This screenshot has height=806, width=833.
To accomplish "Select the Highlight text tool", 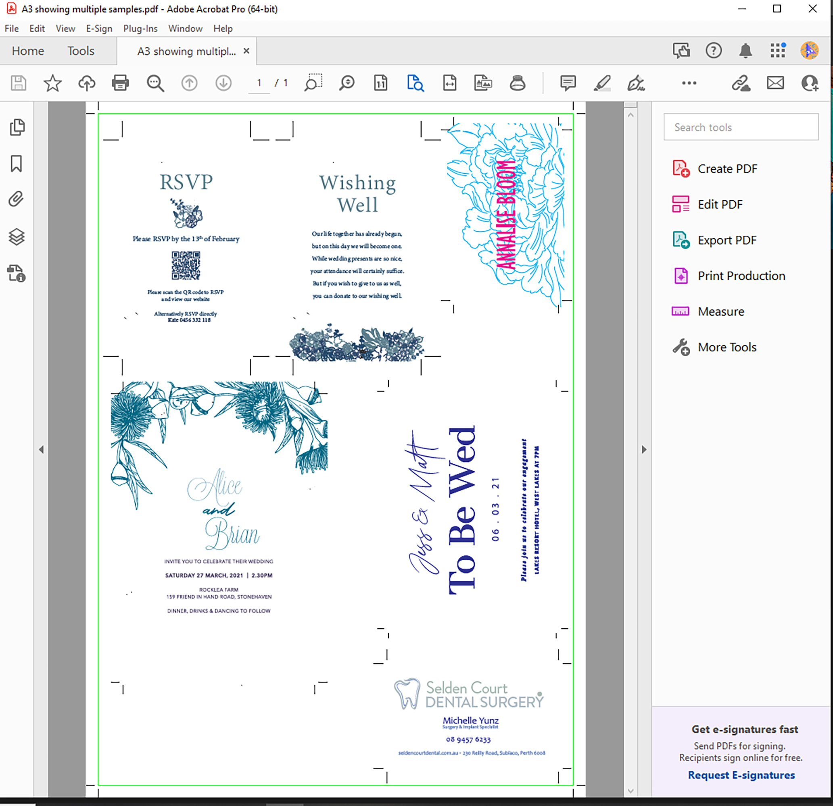I will (602, 83).
